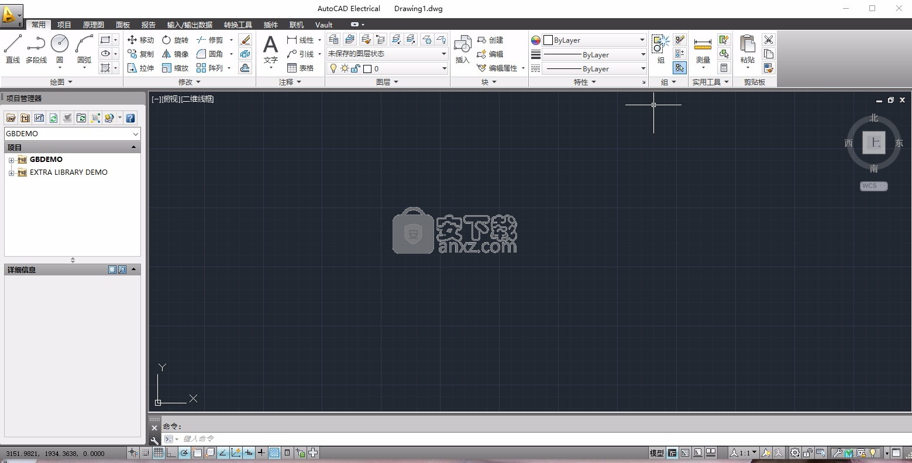Click the Trim (修剪) tool
The height and width of the screenshot is (463, 912).
pos(210,40)
